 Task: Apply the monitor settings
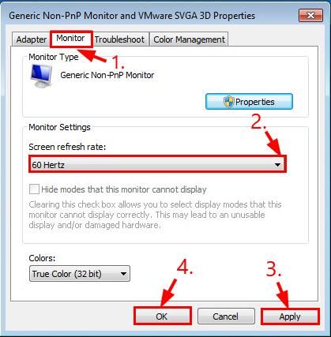pos(290,316)
